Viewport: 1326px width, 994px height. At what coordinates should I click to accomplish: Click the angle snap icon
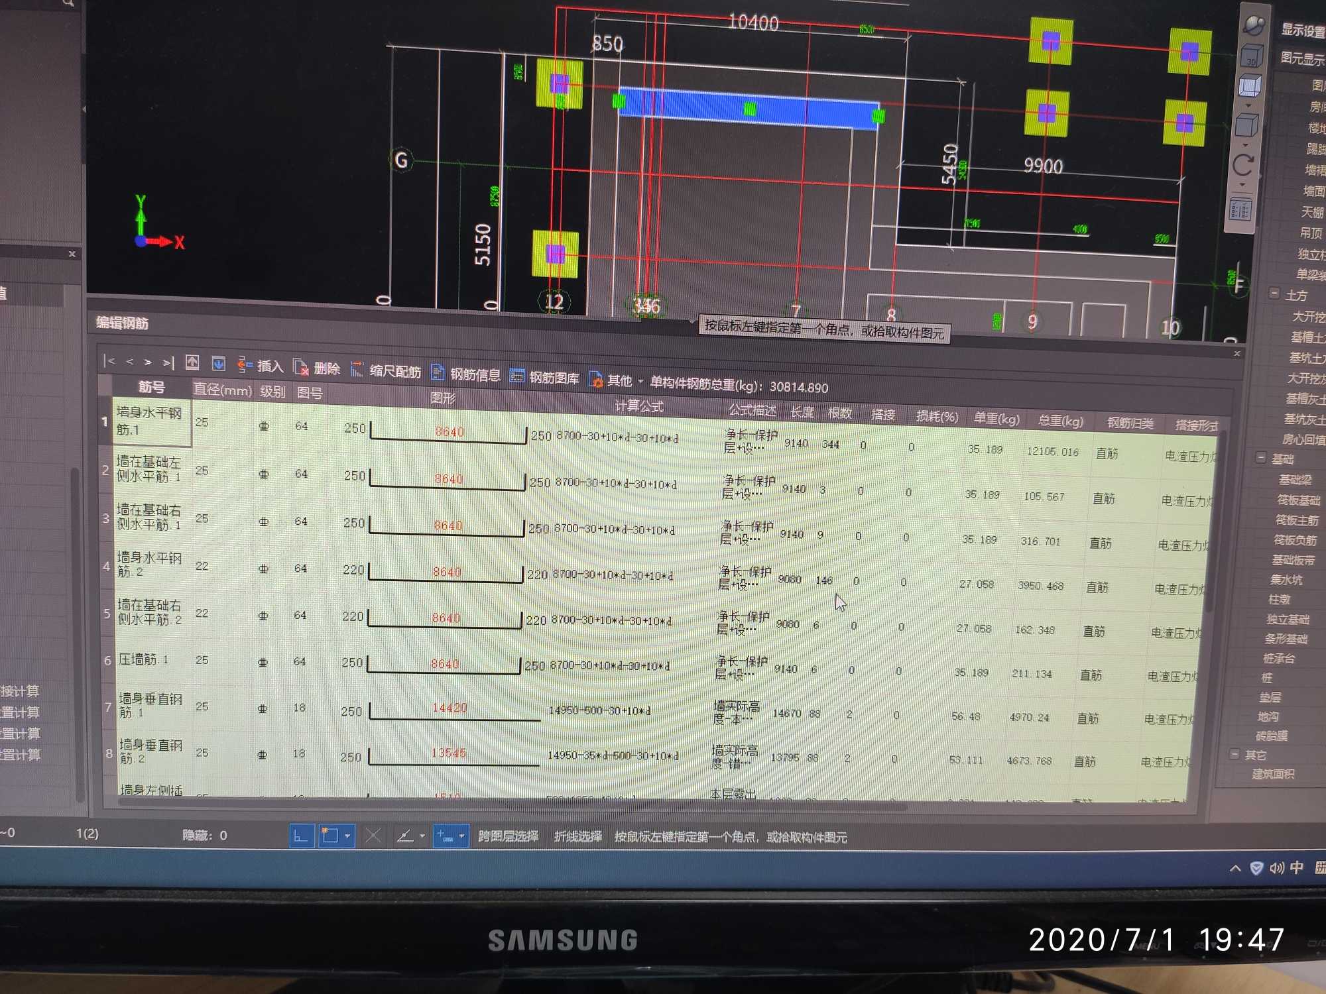pos(405,836)
